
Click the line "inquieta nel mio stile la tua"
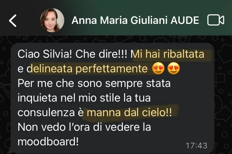coord(84,98)
